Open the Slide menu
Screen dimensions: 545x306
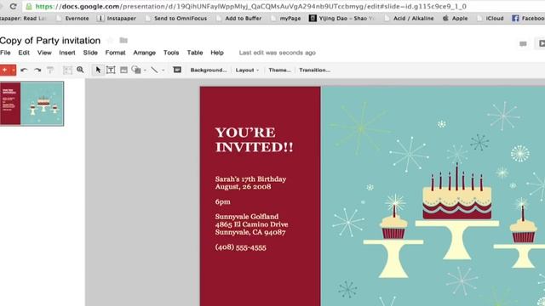coord(90,53)
